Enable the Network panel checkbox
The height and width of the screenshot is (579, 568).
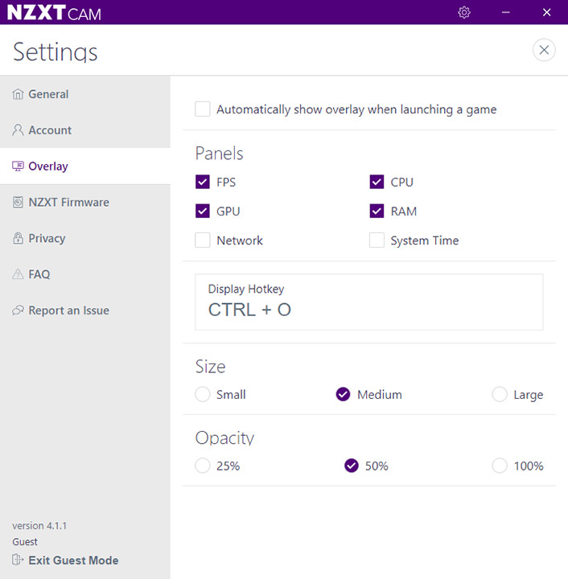click(203, 240)
